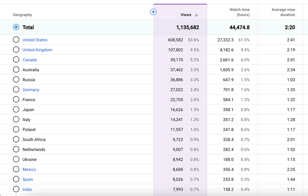Click Mexico average duration 2:25
Screen dimensions: 308x196
tap(291, 169)
